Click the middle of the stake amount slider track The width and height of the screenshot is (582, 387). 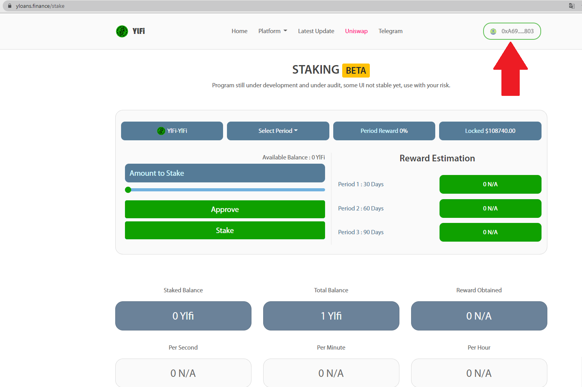[225, 190]
